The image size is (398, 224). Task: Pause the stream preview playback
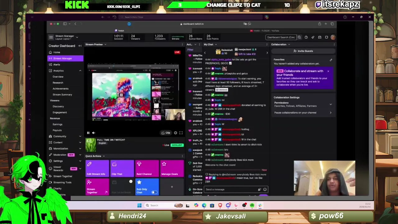[88, 133]
